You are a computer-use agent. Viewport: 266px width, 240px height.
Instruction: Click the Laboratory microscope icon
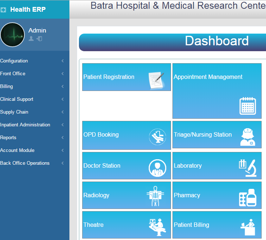(x=248, y=168)
